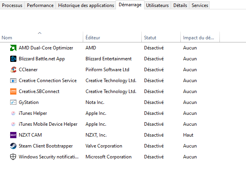
Task: Click Creative Technology Ltd. of Creative.SBConnect row
Action: pyautogui.click(x=111, y=91)
